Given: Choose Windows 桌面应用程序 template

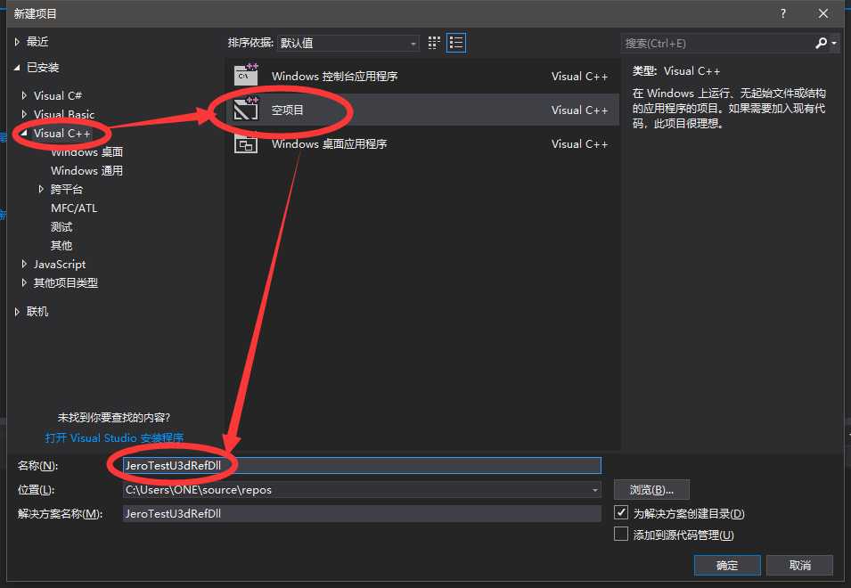Looking at the screenshot, I should pos(421,143).
